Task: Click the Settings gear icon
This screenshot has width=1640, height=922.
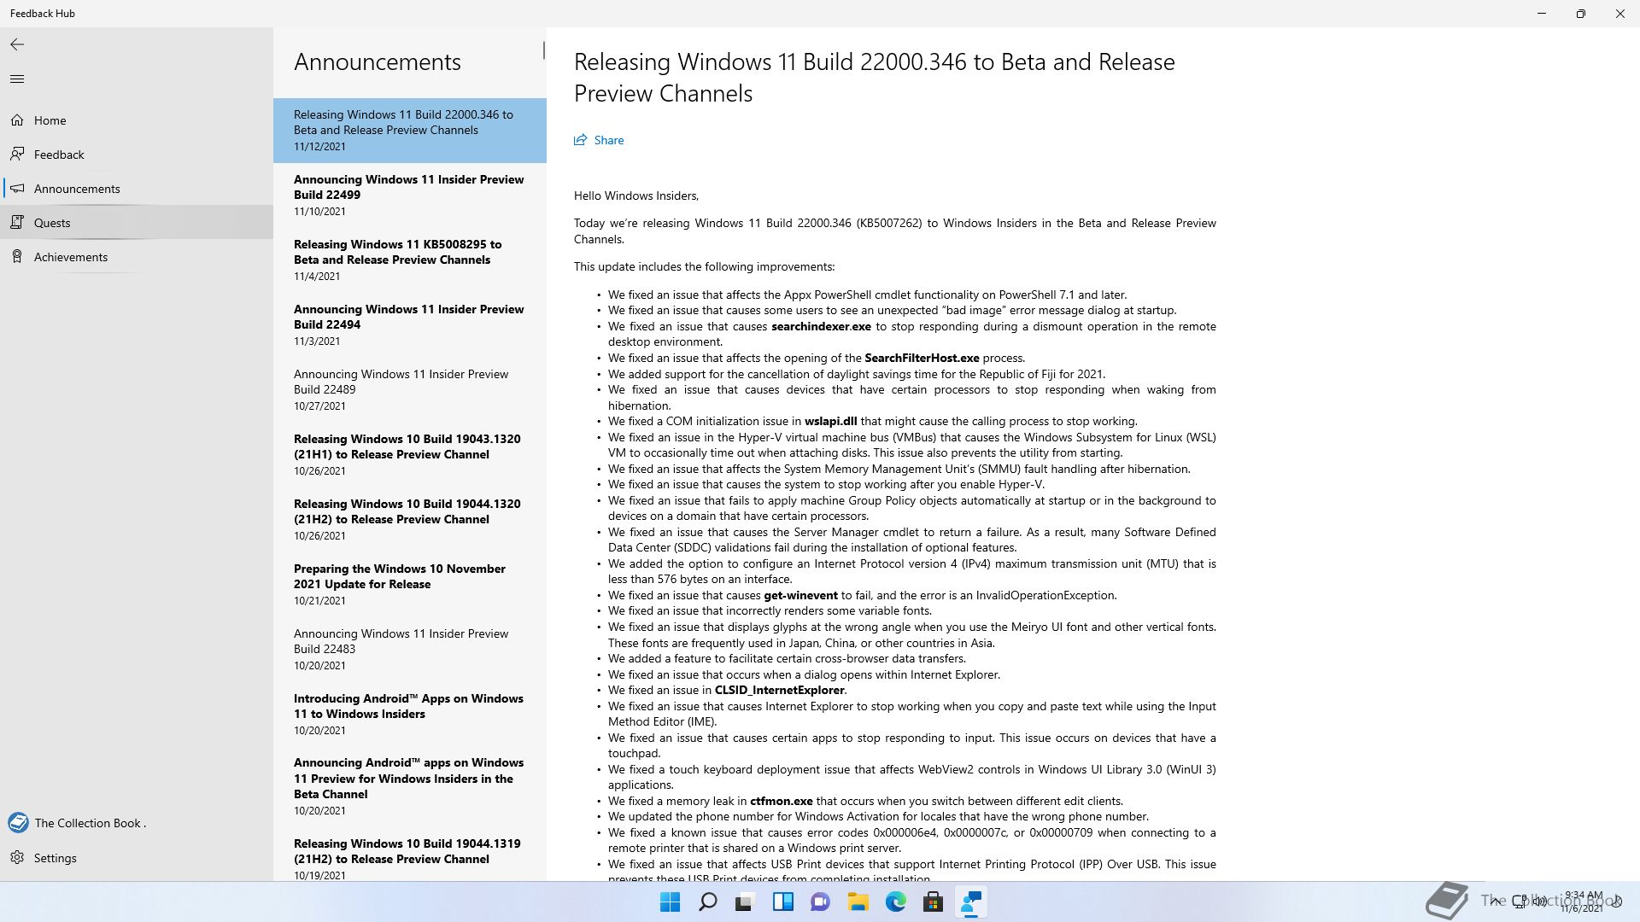Action: 17,858
